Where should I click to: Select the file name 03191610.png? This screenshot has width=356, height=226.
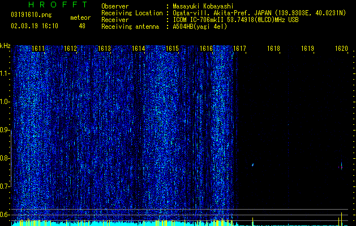(x=31, y=15)
